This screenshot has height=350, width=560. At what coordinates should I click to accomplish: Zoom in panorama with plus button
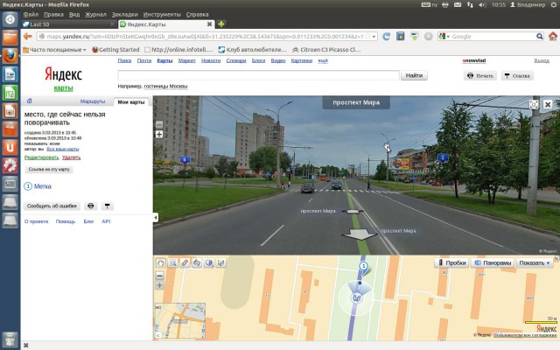pos(159,135)
